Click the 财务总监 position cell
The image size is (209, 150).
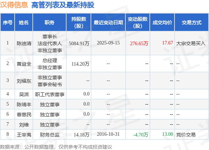point(49,135)
